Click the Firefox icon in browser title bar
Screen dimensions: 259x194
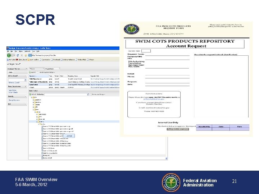[x=8, y=48]
